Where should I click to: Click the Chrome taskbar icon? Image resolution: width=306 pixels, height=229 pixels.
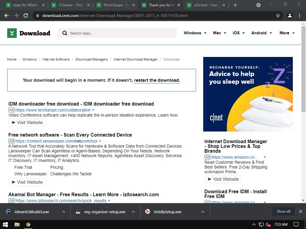tap(28, 225)
